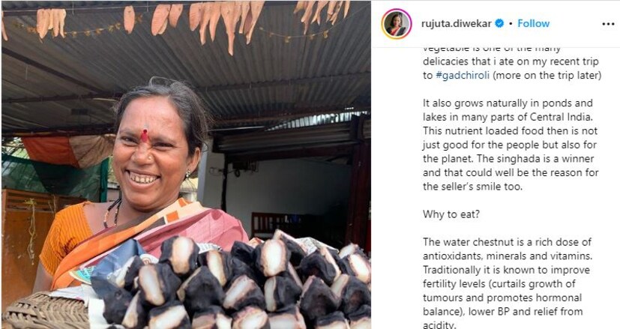Click the "seller's smile too" caption line
The image size is (620, 329).
[472, 187]
